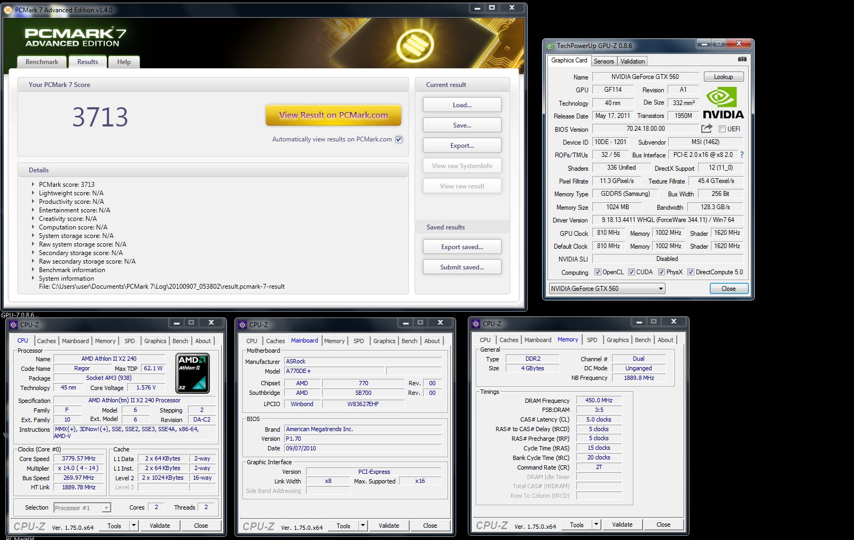Open the Graphics tab in the CPU-Z Mainboard window

(384, 341)
